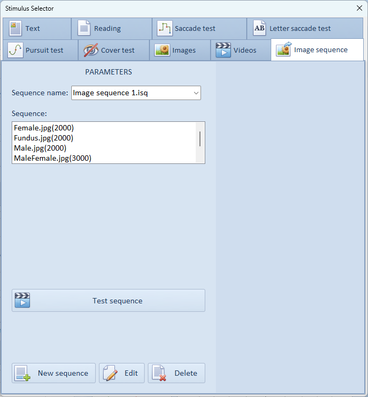Image resolution: width=368 pixels, height=397 pixels.
Task: Click the Images tab sunflower icon
Action: coord(162,51)
